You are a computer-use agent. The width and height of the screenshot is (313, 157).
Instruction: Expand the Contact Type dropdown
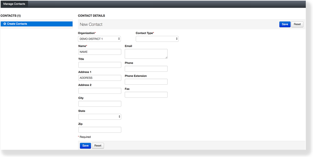[157, 39]
